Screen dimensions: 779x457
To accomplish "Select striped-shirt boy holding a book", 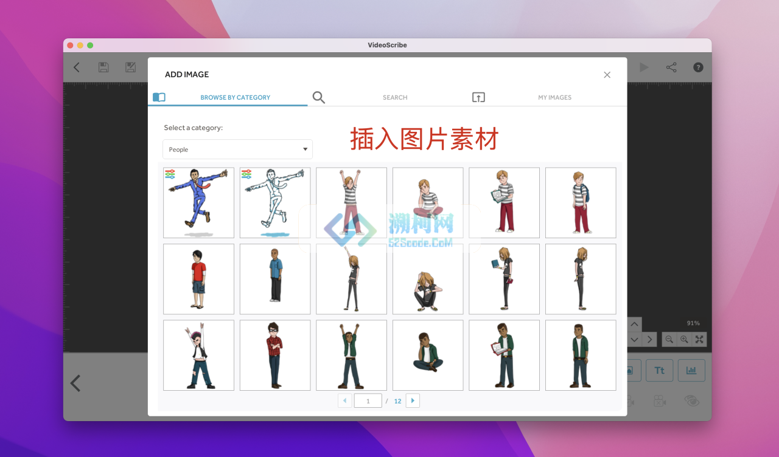I will 504,202.
